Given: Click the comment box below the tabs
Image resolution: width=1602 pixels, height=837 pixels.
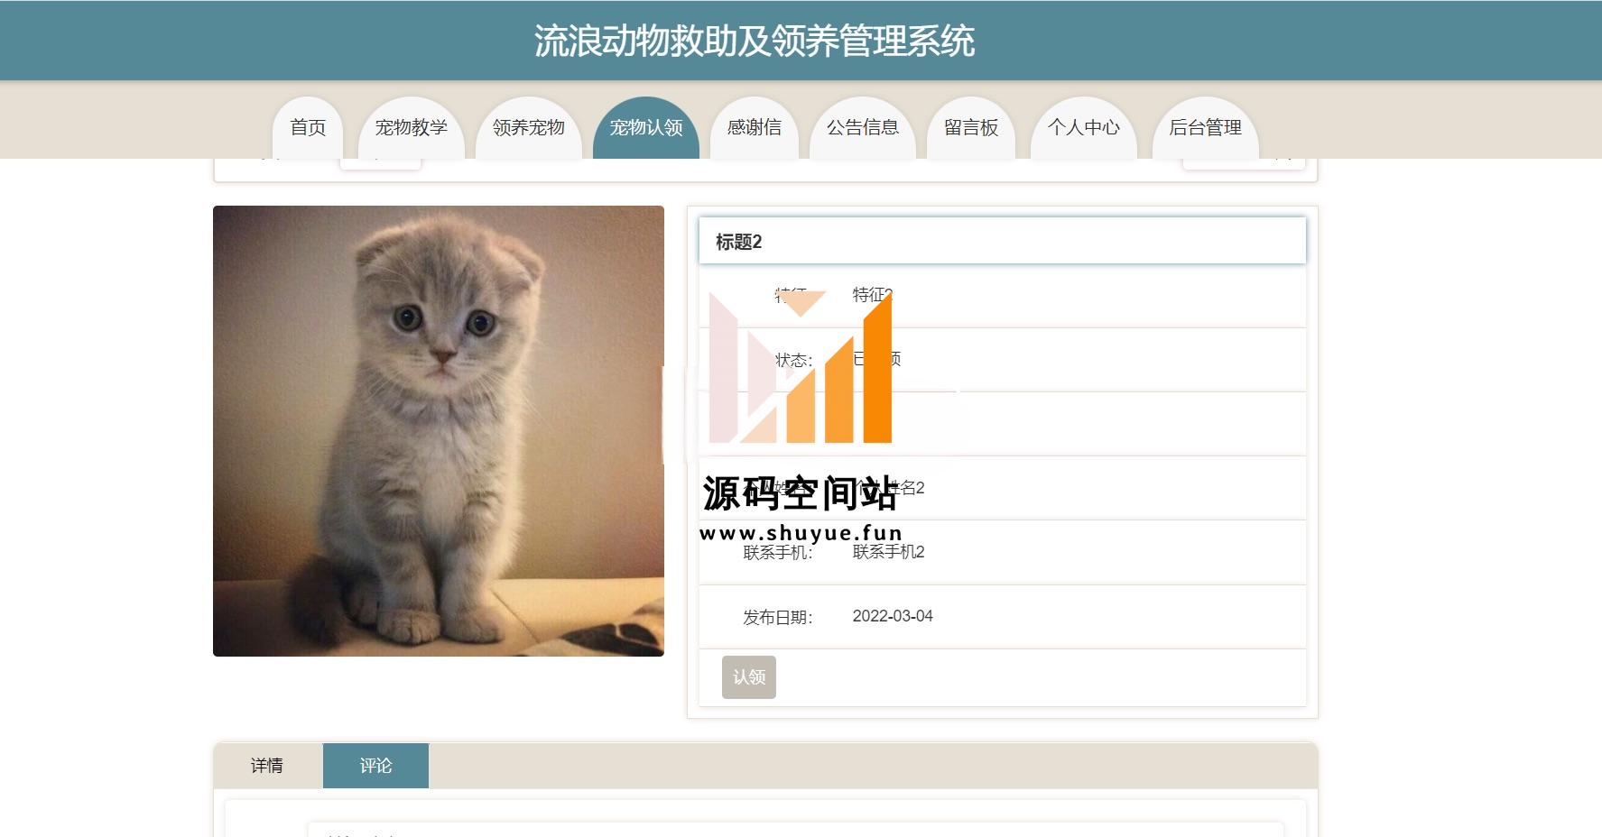Looking at the screenshot, I should [795, 829].
